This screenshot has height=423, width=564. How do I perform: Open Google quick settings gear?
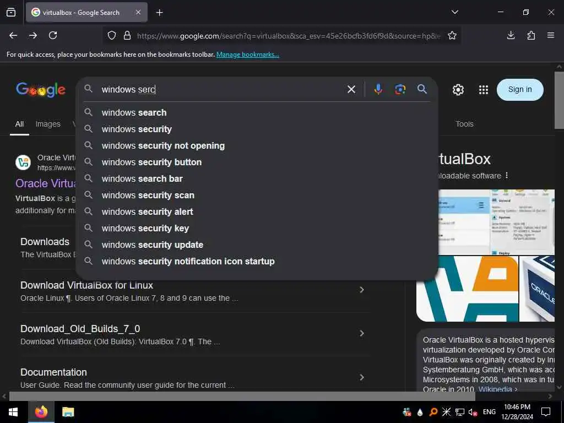tap(458, 90)
